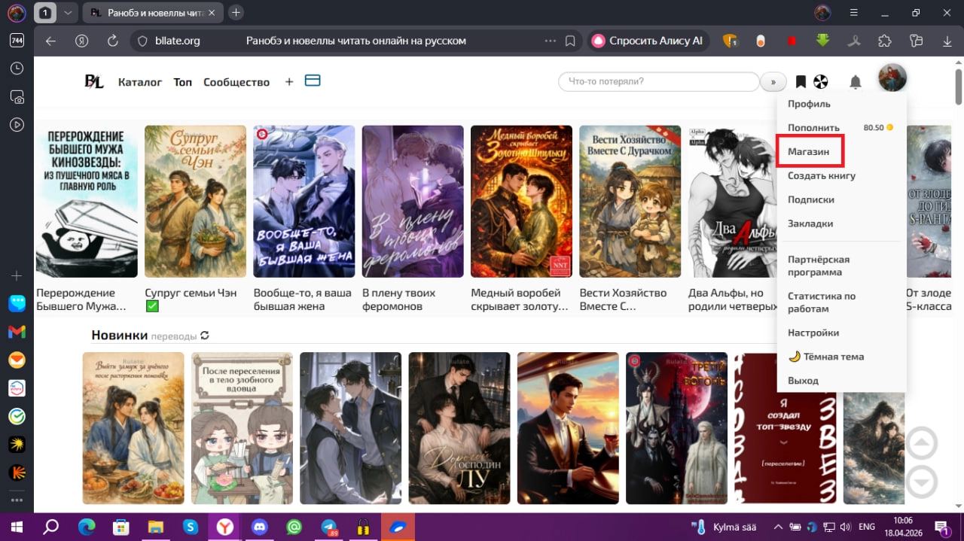Bookmark this page in the address bar
Viewport: 964px width, 541px height.
(x=570, y=41)
